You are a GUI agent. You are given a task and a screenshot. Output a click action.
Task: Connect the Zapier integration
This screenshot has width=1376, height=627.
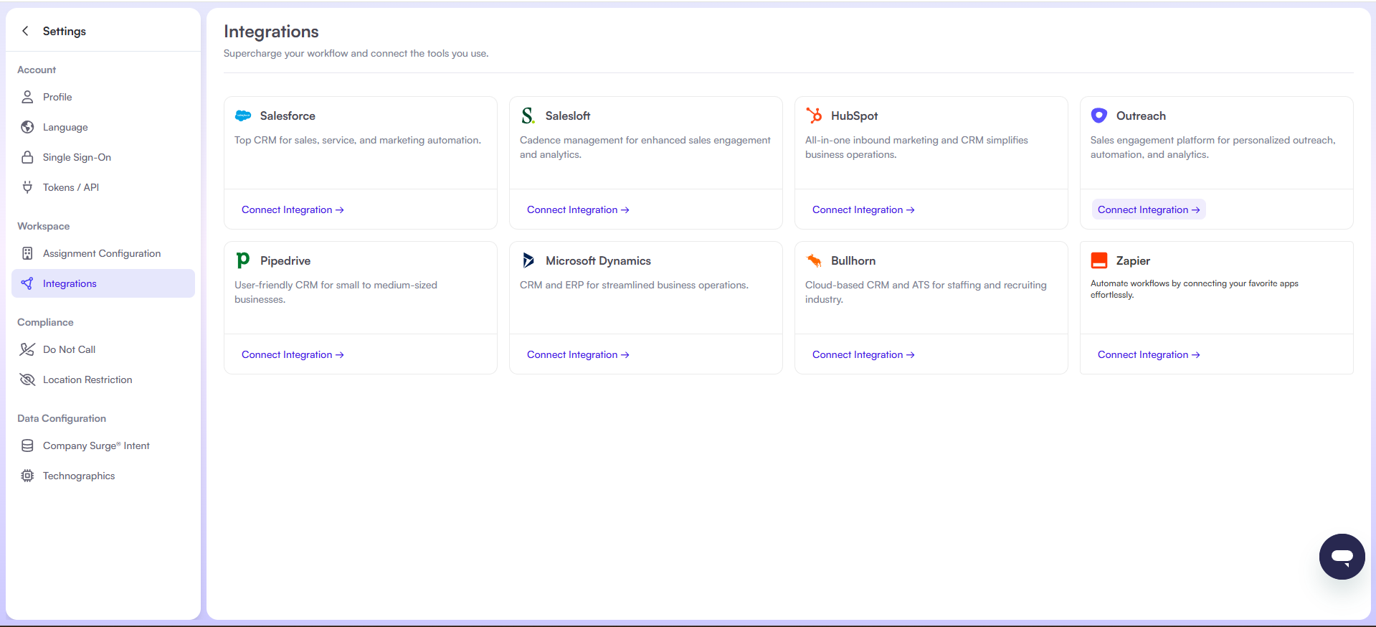(x=1148, y=354)
